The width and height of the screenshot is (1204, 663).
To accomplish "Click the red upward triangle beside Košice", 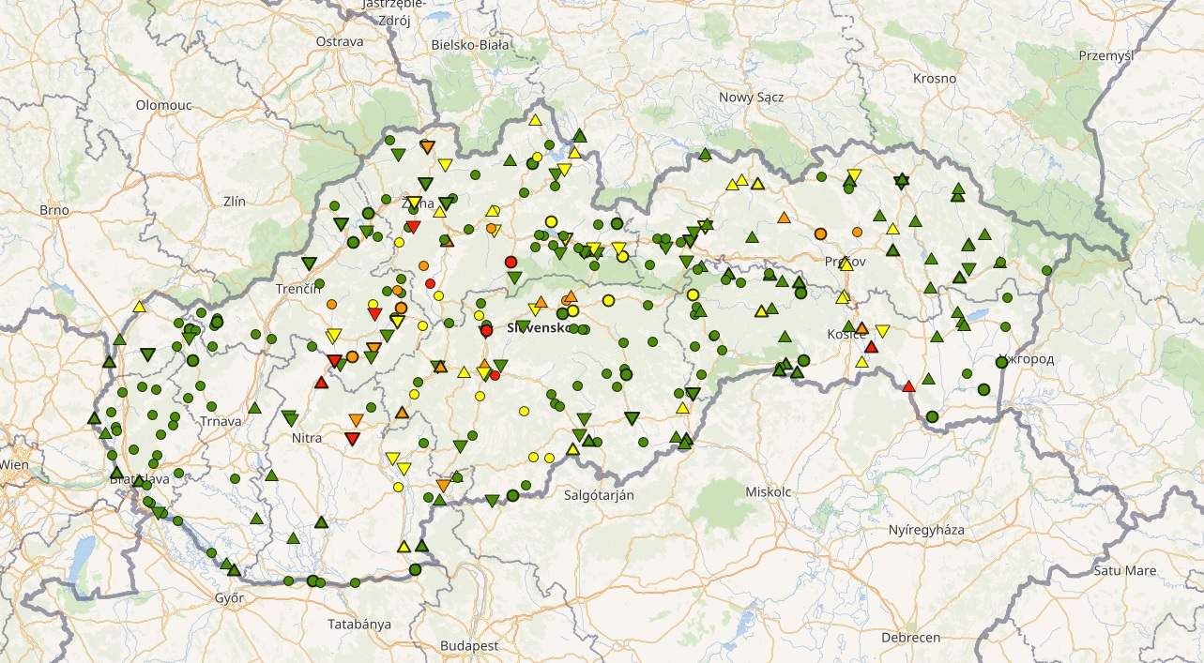I will [x=871, y=347].
